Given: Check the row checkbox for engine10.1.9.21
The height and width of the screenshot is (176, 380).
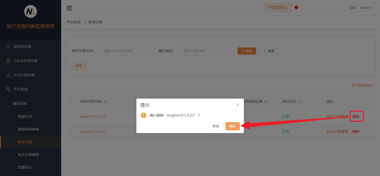Looking at the screenshot, I should (x=71, y=131).
